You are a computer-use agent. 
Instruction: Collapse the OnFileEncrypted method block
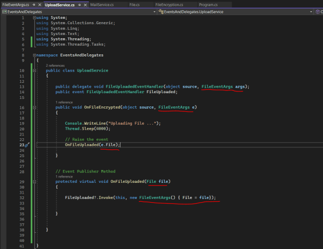pyautogui.click(x=34, y=108)
